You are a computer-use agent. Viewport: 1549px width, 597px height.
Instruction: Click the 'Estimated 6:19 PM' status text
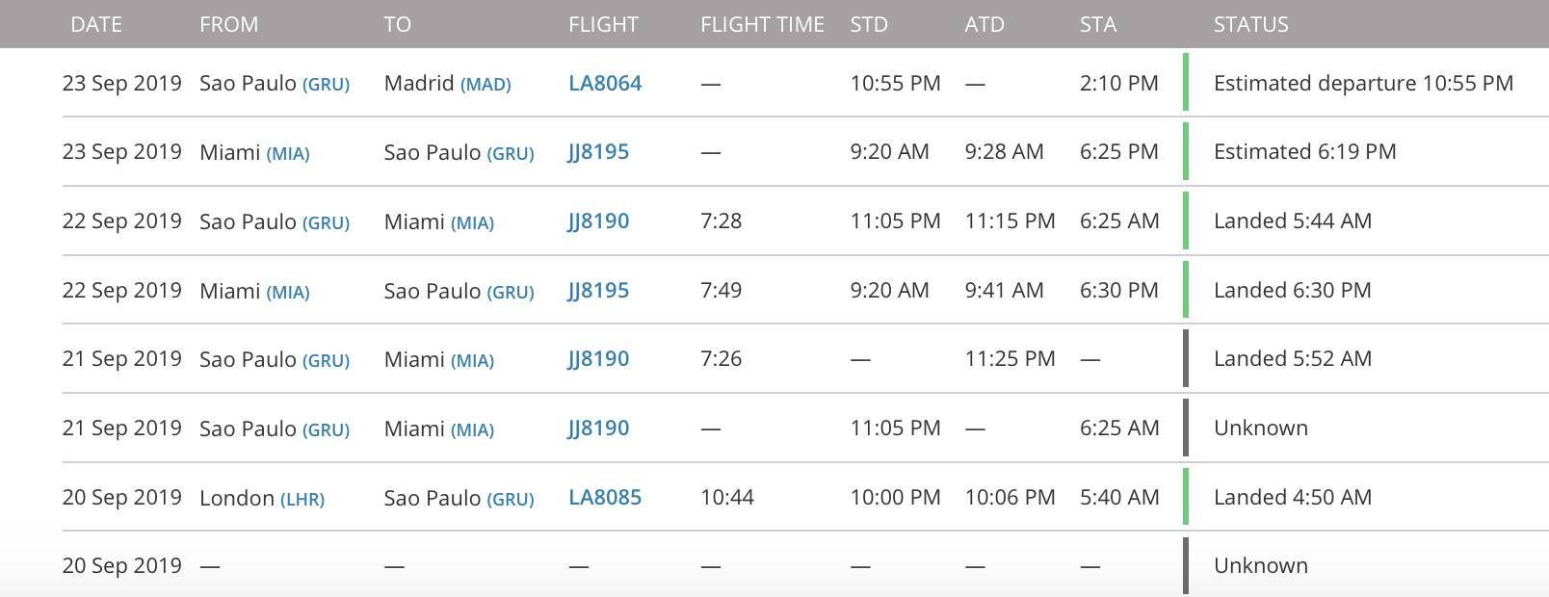[1304, 152]
